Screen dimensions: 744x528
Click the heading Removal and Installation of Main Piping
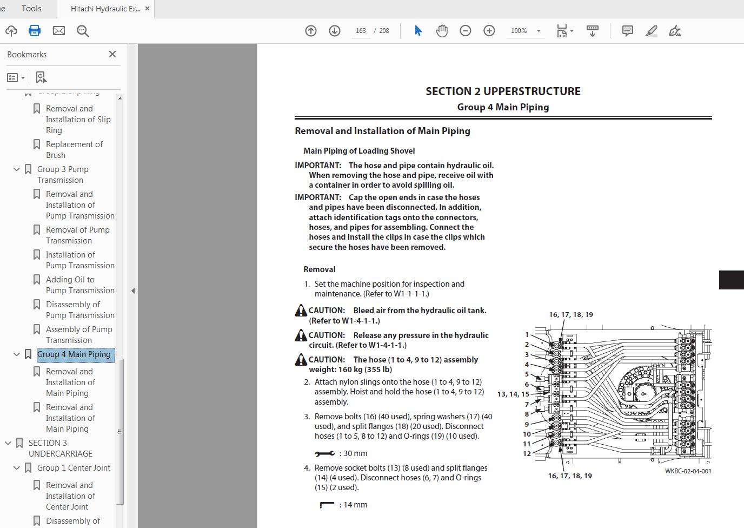[x=382, y=131]
